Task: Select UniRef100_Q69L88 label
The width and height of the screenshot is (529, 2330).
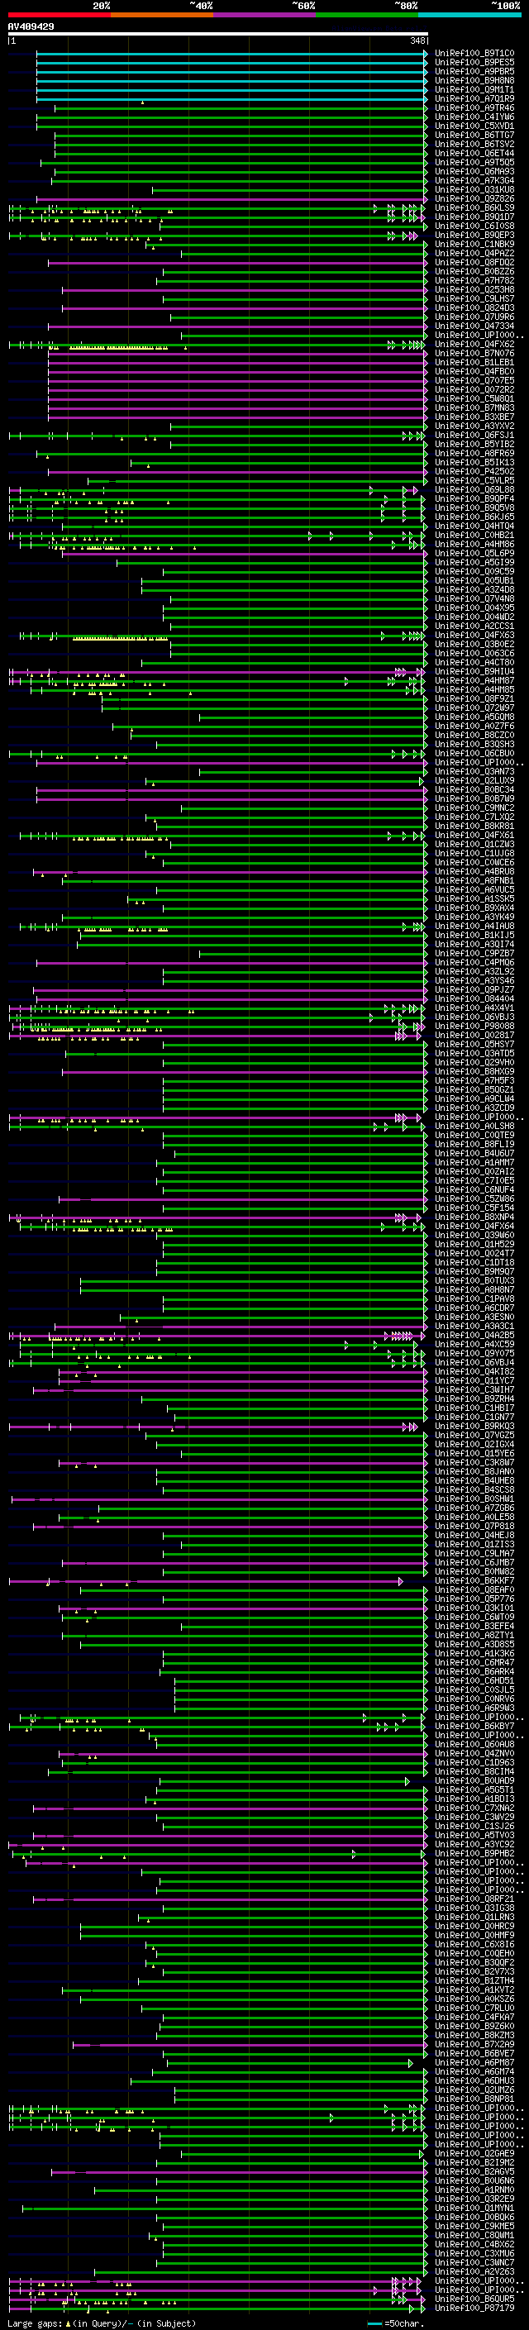Action: click(x=474, y=489)
